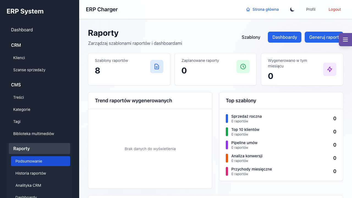The width and height of the screenshot is (352, 198).
Task: Open the Profil page
Action: 311,9
